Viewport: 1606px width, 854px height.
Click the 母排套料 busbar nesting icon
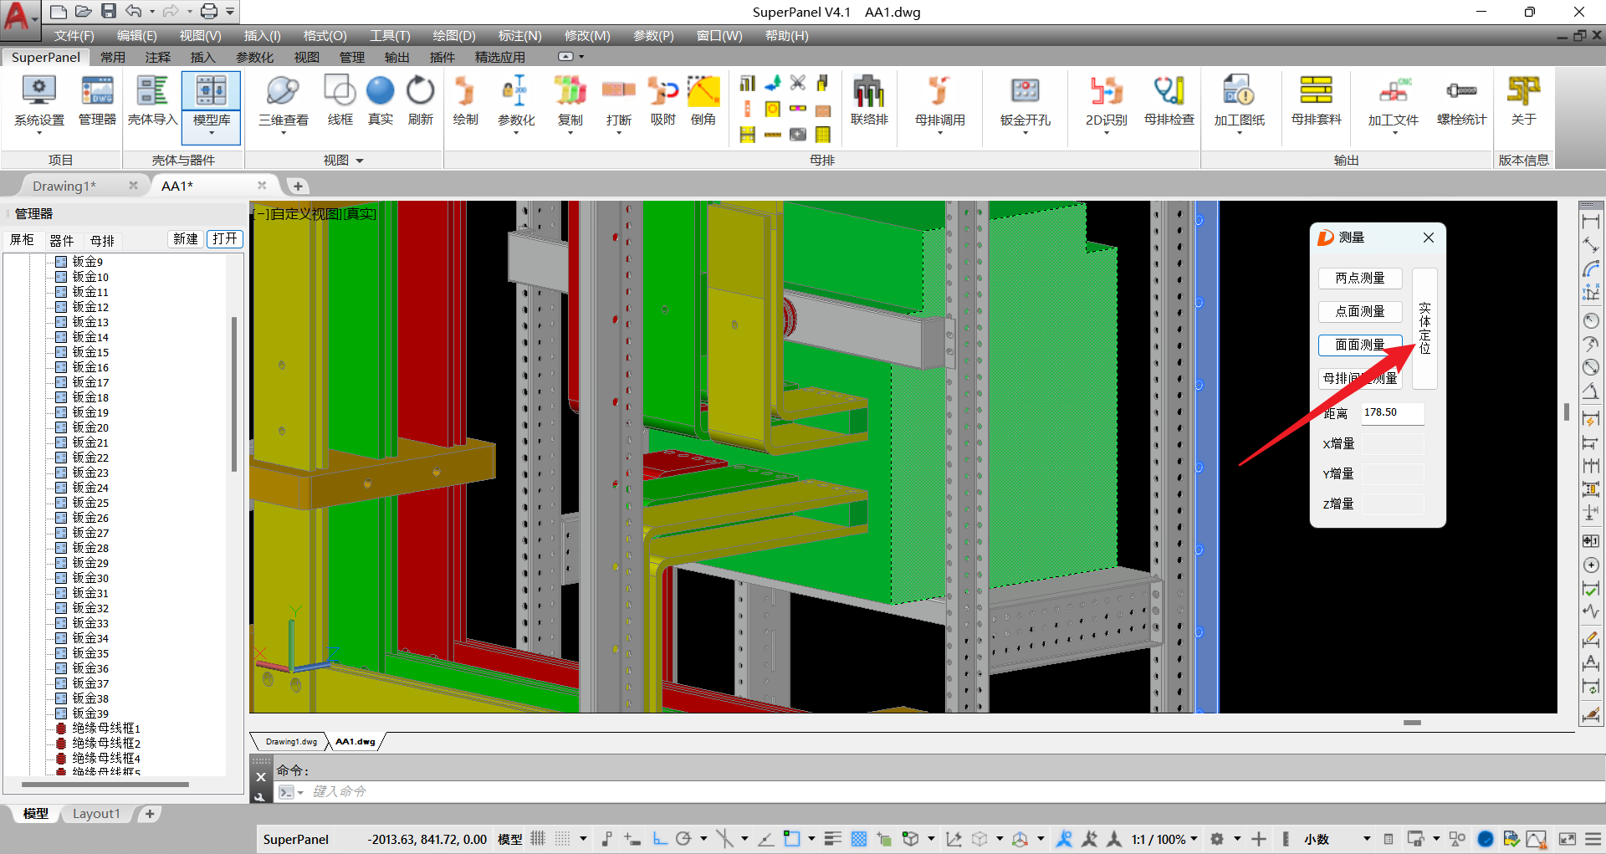[x=1316, y=102]
